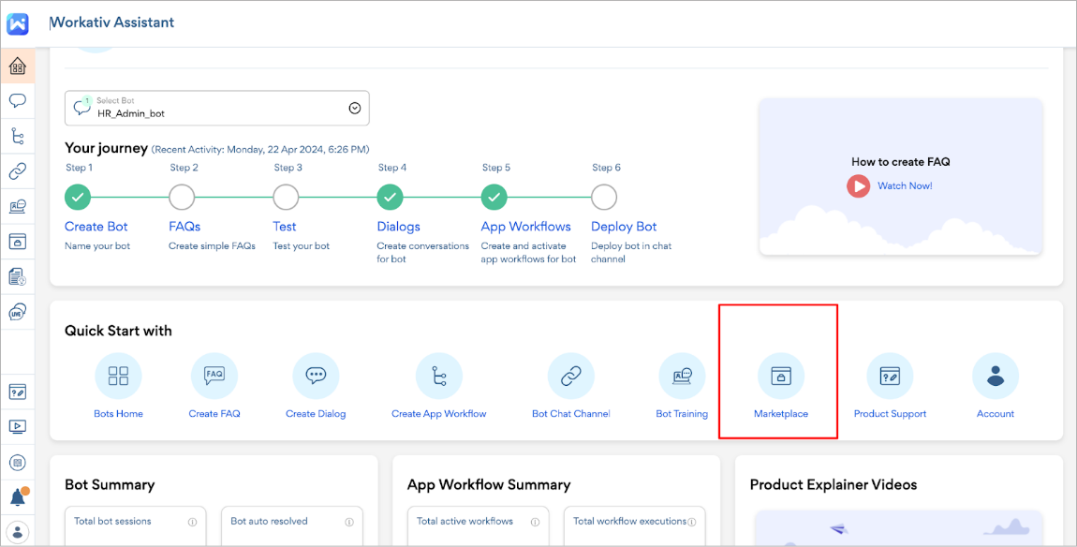This screenshot has height=547, width=1077.
Task: Open the document logs sidebar icon
Action: [x=18, y=277]
